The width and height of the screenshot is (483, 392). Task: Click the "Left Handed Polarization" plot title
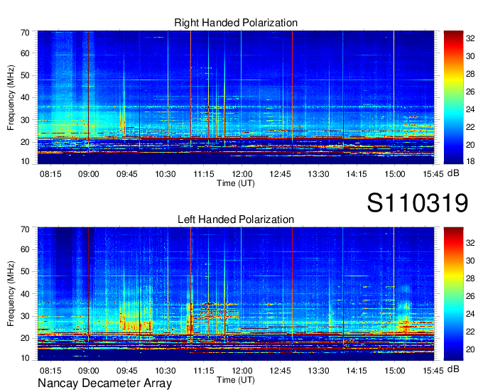coord(236,219)
